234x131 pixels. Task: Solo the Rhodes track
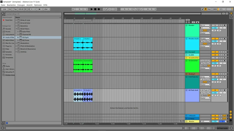(221, 25)
